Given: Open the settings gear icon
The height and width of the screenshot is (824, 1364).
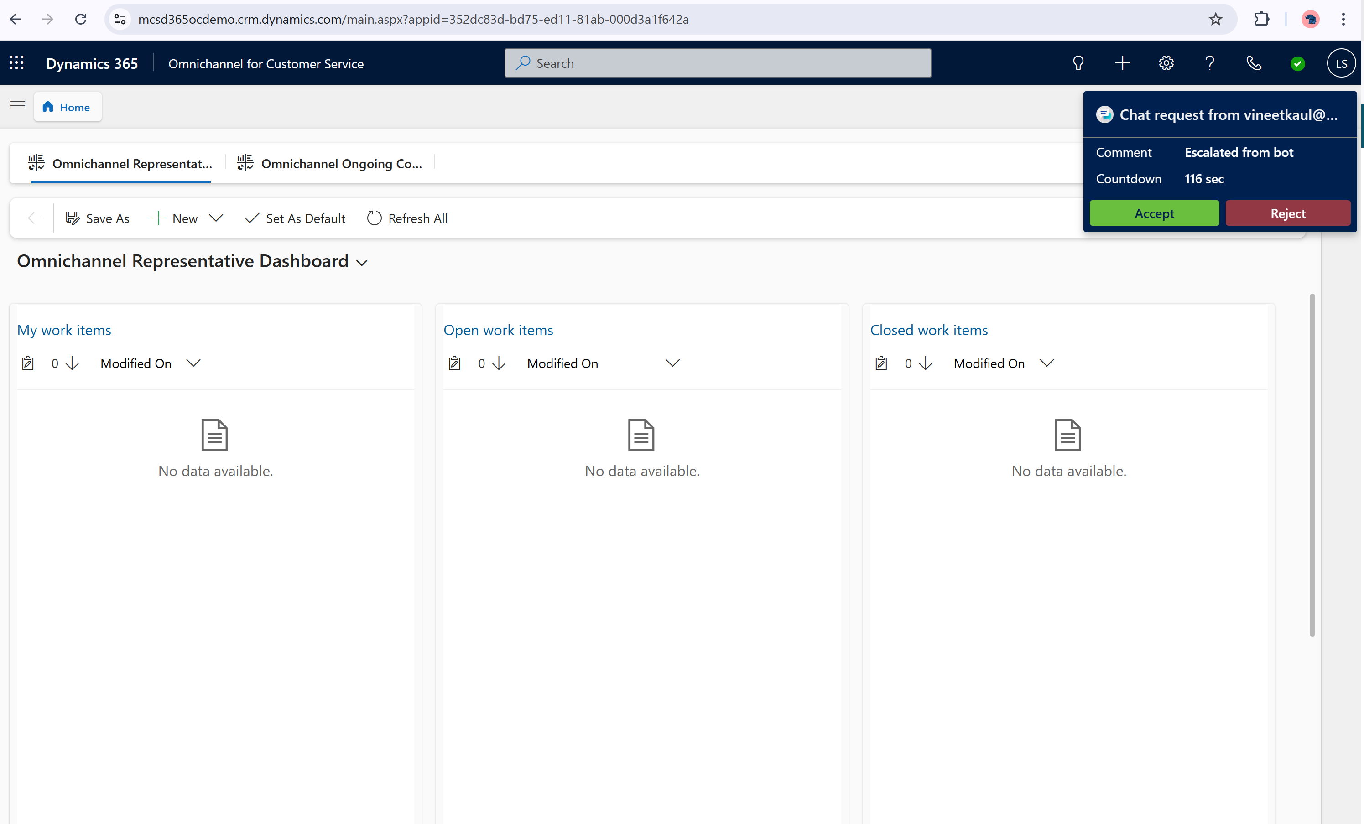Looking at the screenshot, I should tap(1166, 62).
